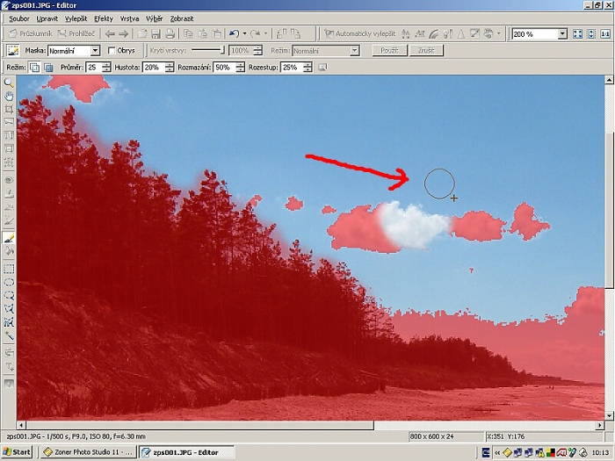Click the Zrušit button

point(425,51)
